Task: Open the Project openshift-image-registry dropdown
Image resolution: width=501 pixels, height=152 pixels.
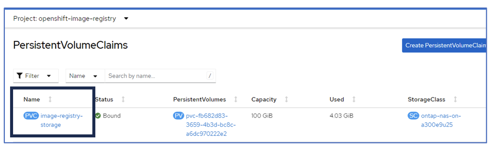Action: point(71,18)
